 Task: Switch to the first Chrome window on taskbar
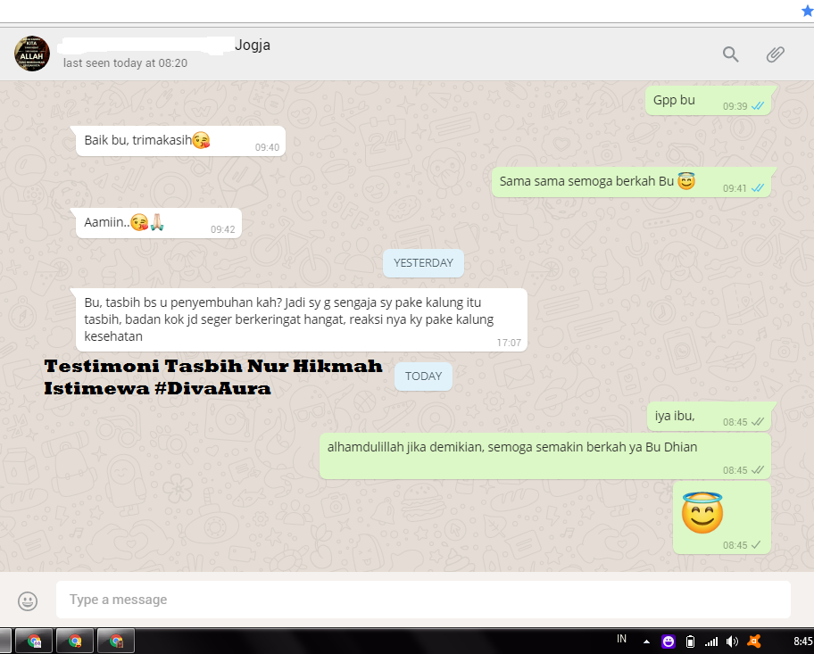[x=33, y=640]
